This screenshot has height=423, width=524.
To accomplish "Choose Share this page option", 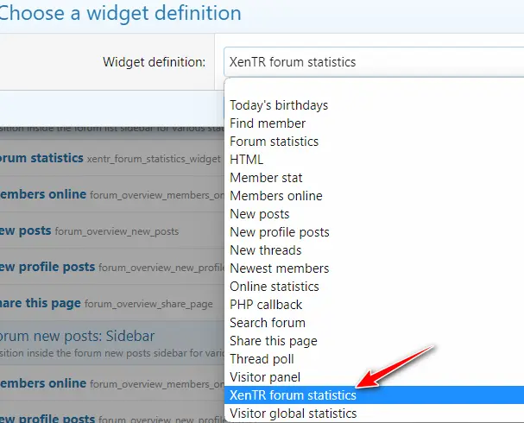I will [273, 341].
